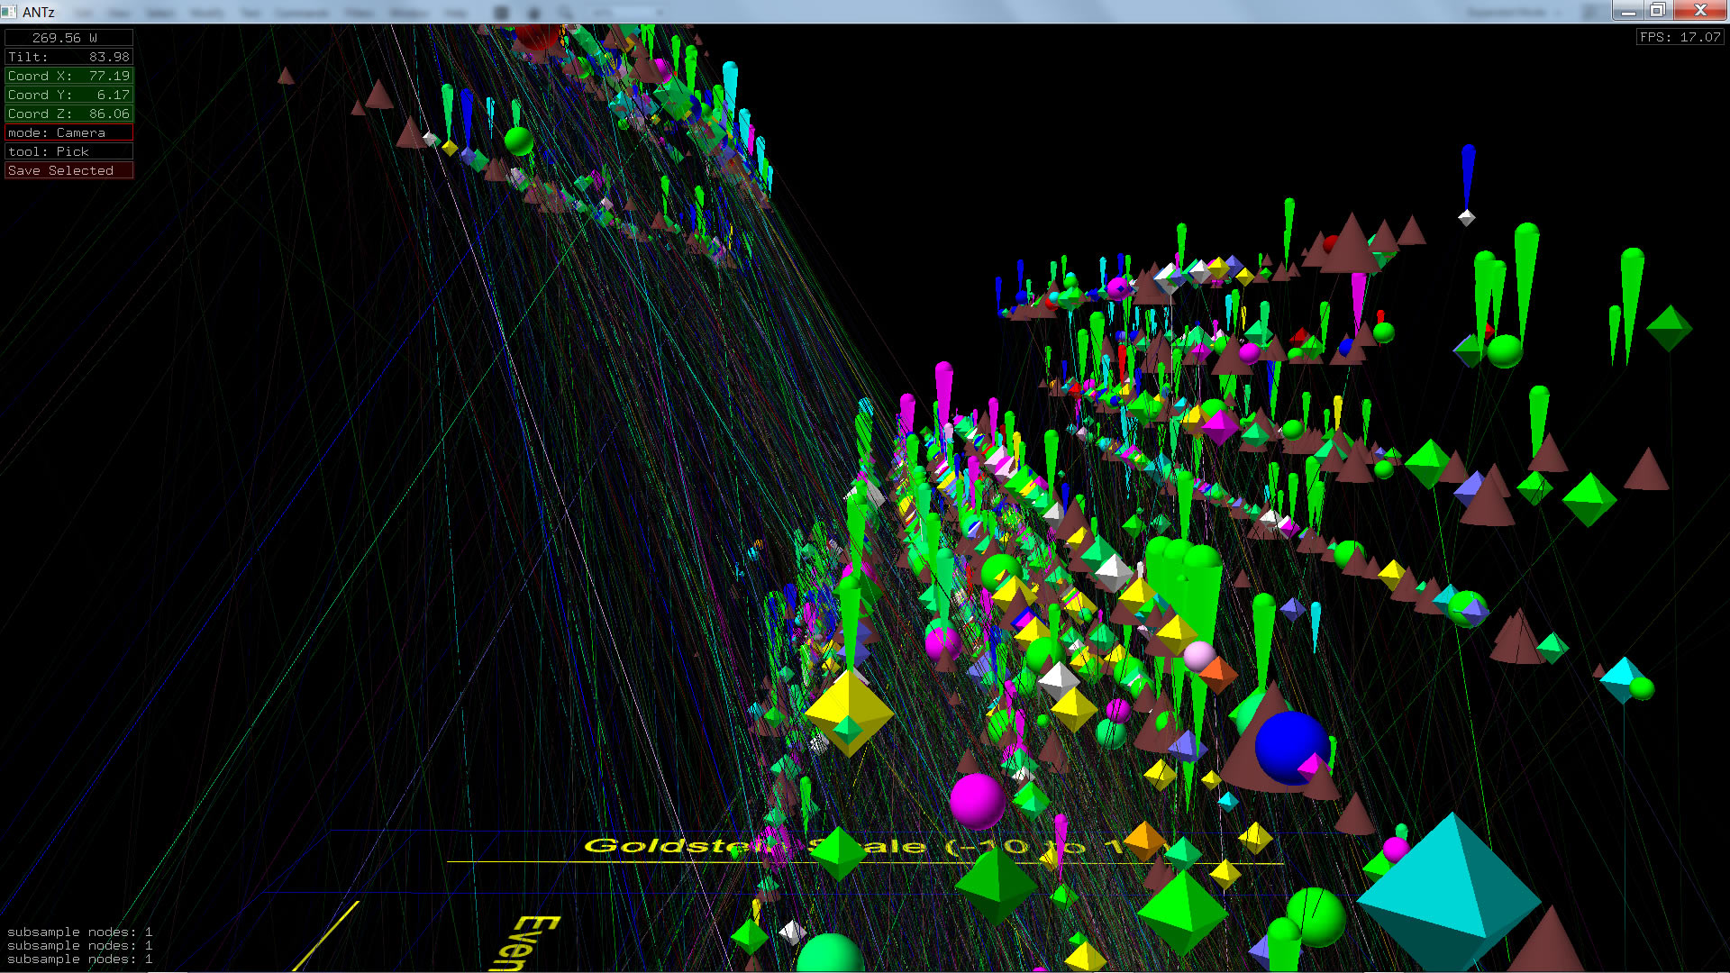Pick the orange octahedron glyph

tap(1144, 841)
